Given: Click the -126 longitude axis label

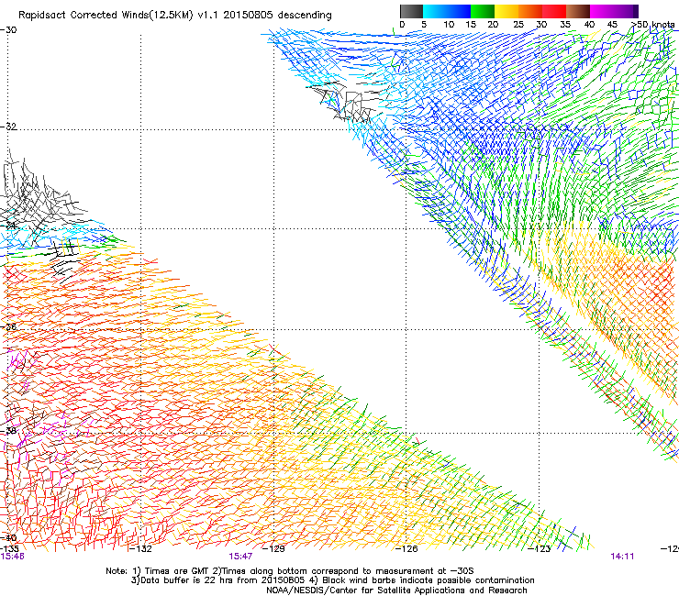Looking at the screenshot, I should pyautogui.click(x=406, y=549).
